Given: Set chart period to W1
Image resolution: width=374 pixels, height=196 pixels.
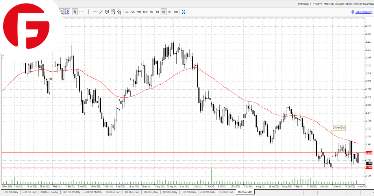Looking at the screenshot, I should pyautogui.click(x=170, y=12).
